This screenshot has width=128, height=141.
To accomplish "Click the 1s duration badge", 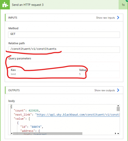I will point(123,5).
